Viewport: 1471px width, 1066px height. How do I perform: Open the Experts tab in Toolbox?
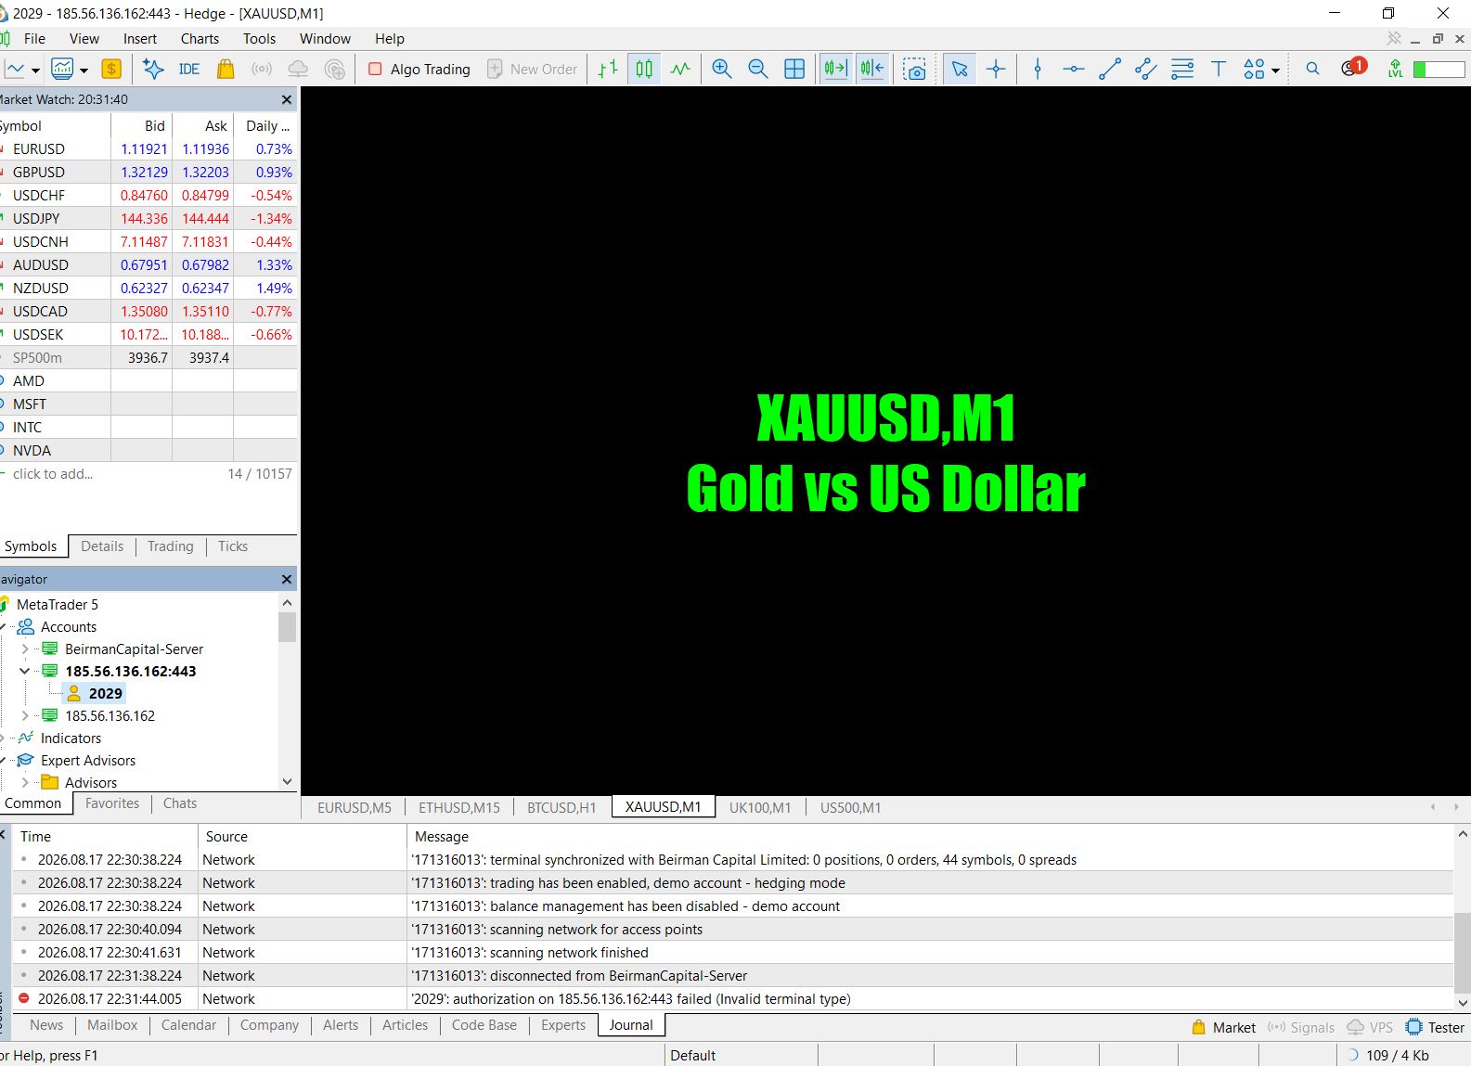point(563,1025)
